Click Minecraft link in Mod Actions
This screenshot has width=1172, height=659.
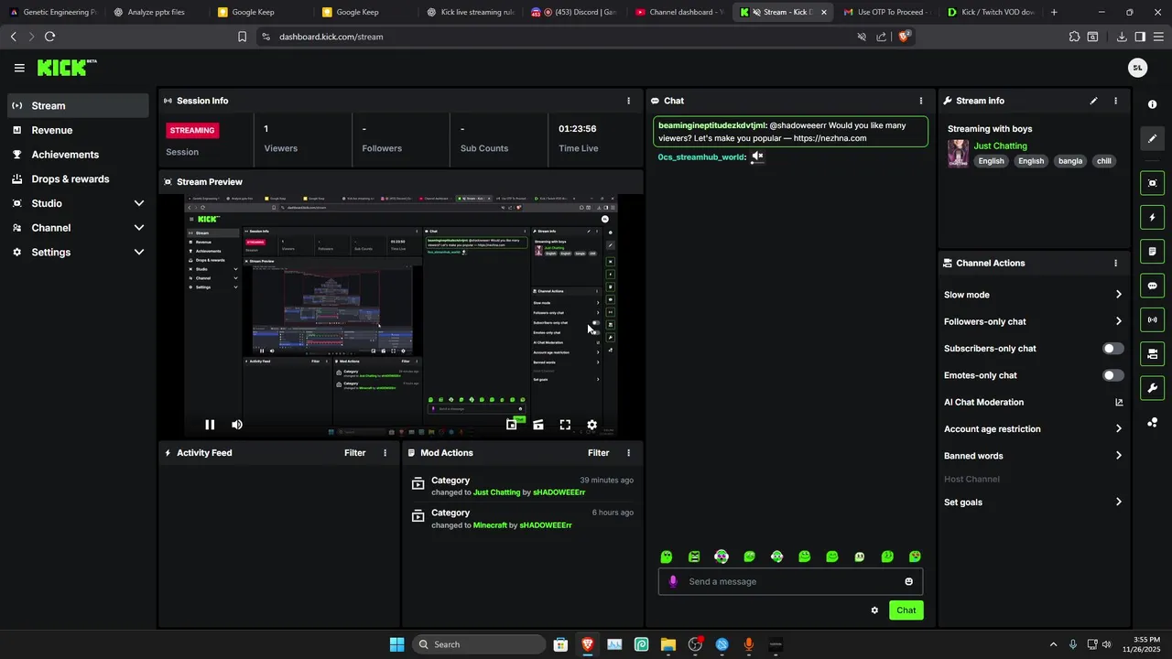[x=490, y=525]
